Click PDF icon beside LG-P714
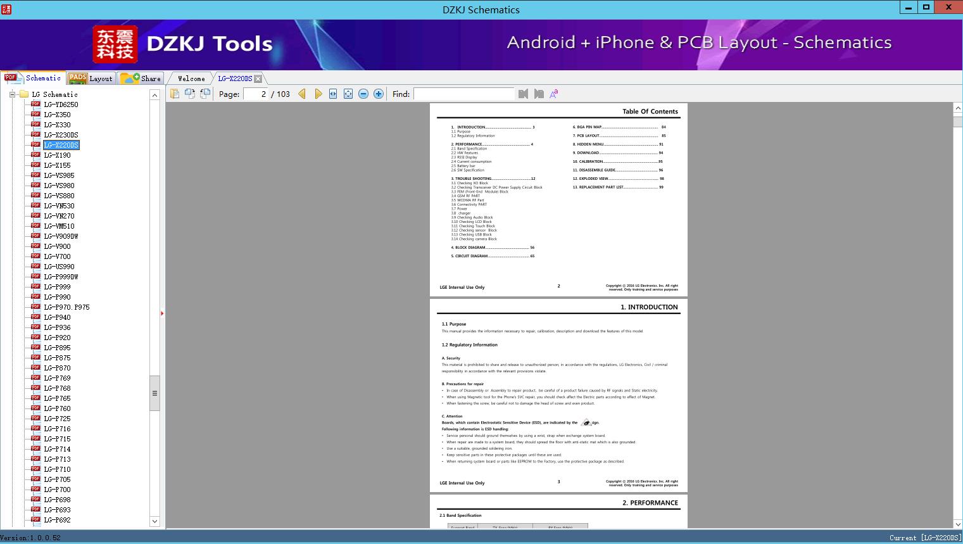The image size is (963, 544). coord(35,449)
